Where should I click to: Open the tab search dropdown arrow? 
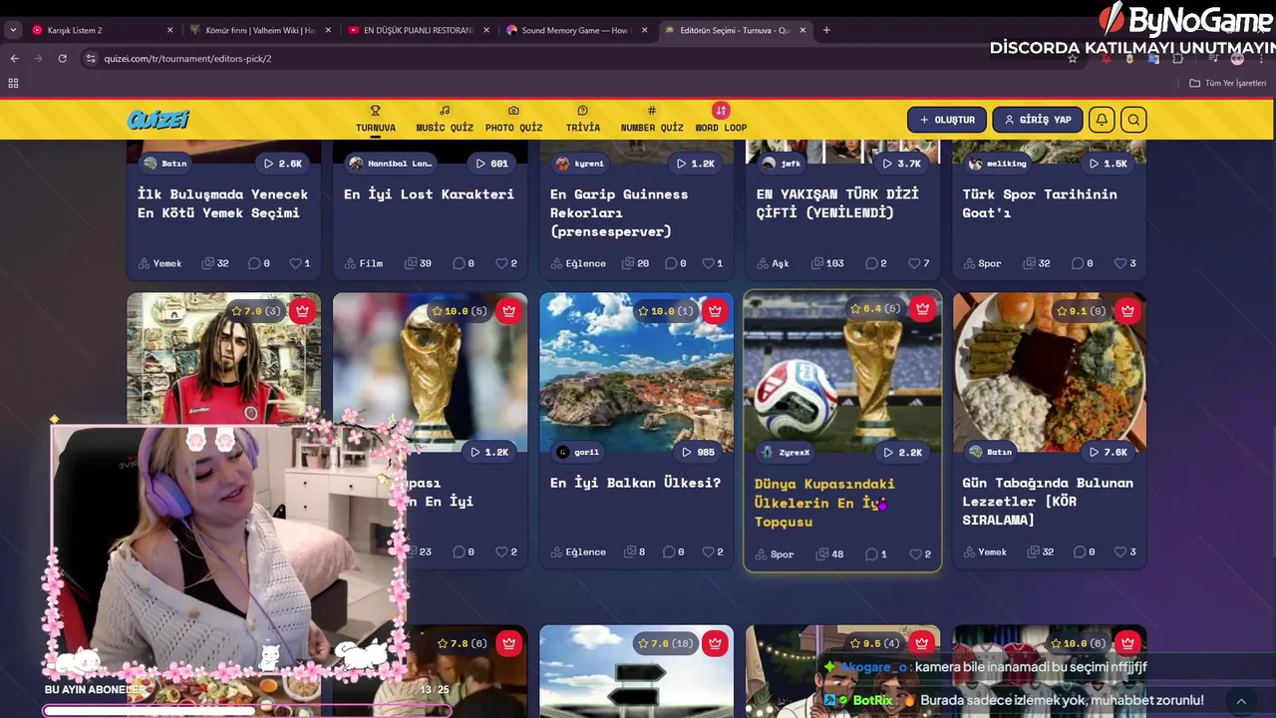coord(12,30)
